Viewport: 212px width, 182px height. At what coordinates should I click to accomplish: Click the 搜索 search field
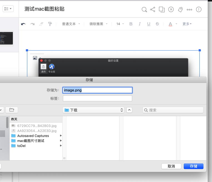173,110
